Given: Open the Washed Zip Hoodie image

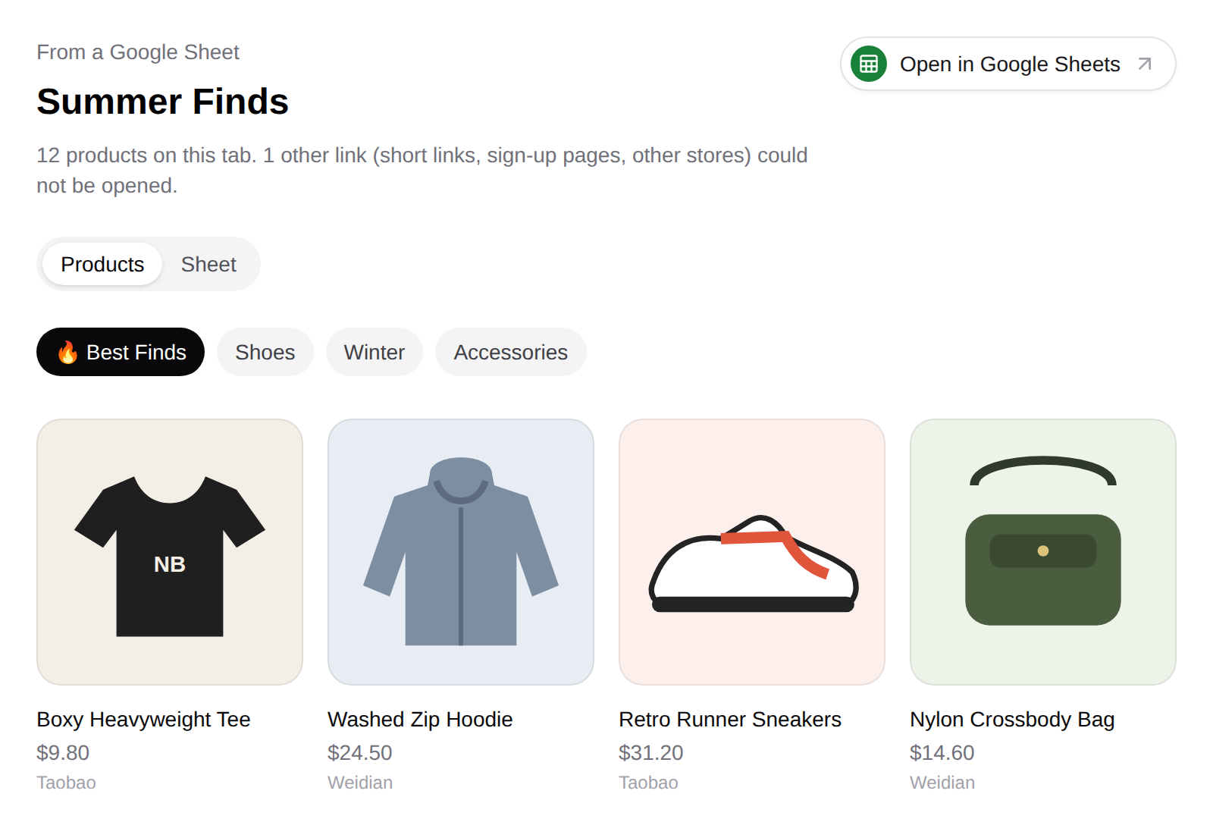Looking at the screenshot, I should click(461, 552).
